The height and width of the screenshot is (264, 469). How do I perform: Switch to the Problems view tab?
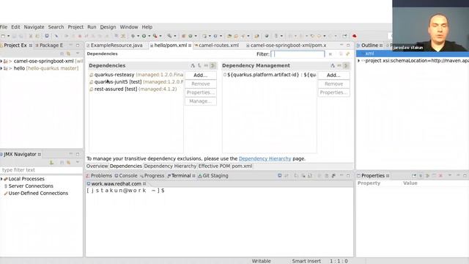point(99,176)
